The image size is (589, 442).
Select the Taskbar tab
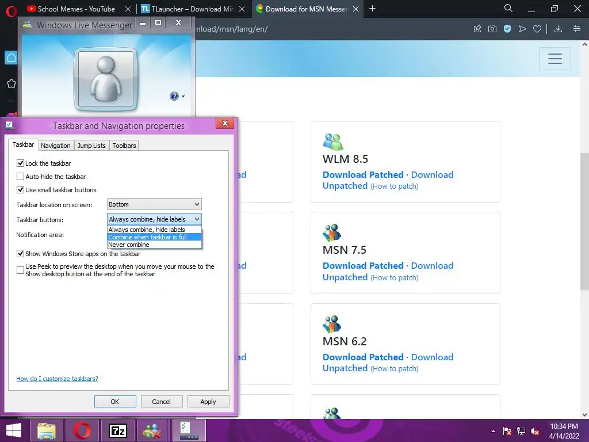[23, 144]
